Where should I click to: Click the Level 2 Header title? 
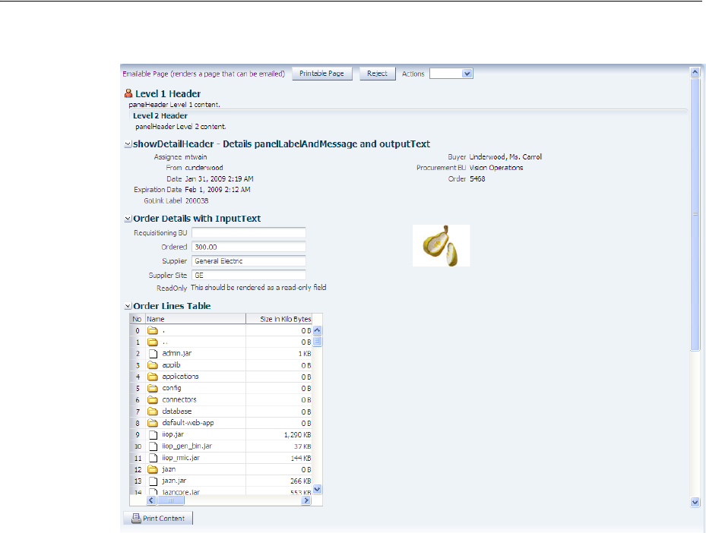pos(160,115)
